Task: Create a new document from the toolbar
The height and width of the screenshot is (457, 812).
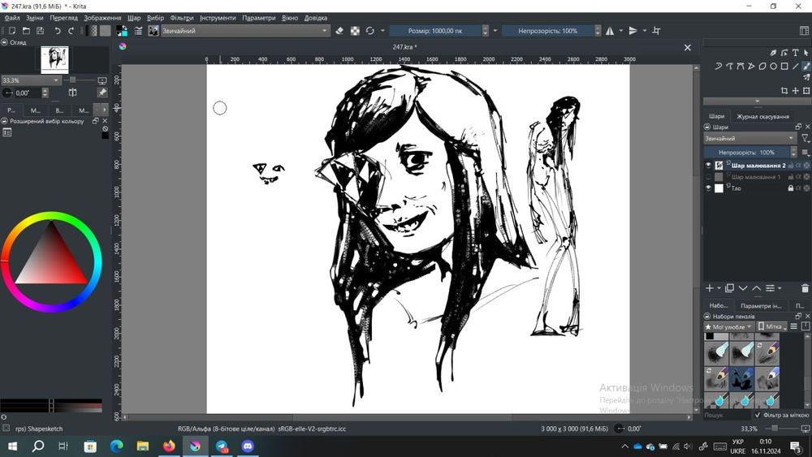Action: pos(12,31)
